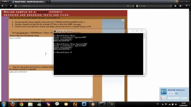Click the Motobit Software link
Screen dimensions: 191x107
coord(176,90)
